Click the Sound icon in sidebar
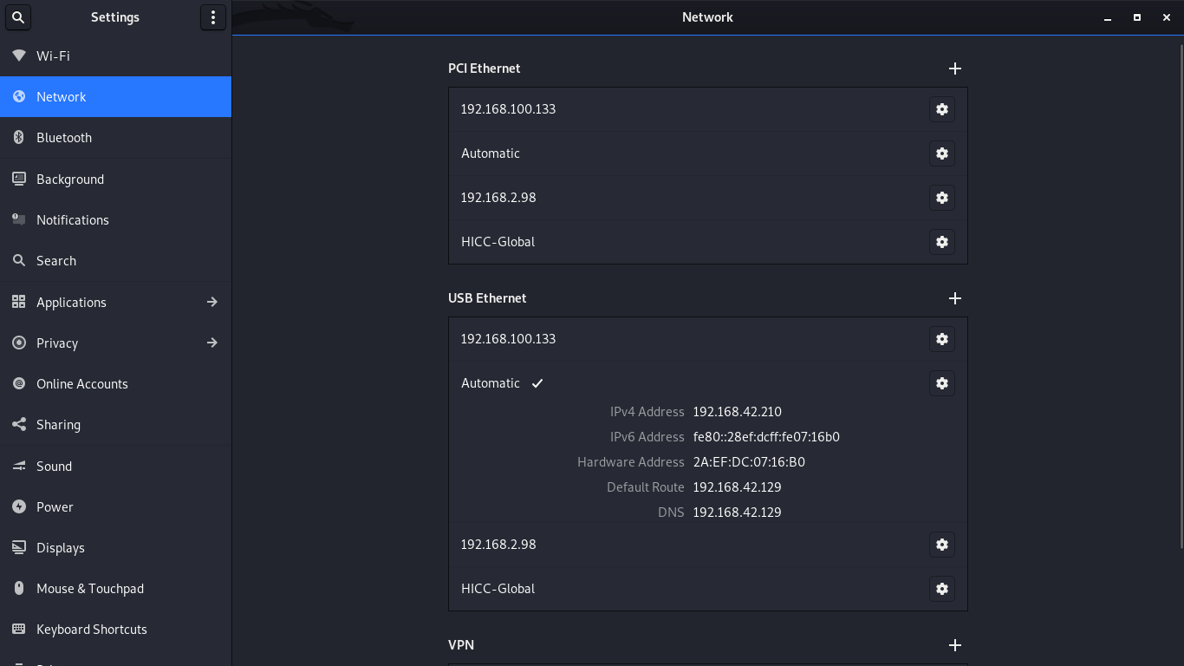1184x666 pixels. pyautogui.click(x=19, y=466)
